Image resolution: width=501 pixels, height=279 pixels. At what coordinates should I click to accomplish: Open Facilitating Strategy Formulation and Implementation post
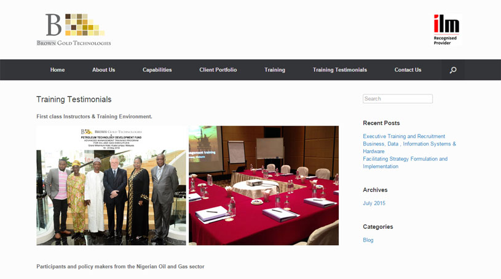[x=404, y=162]
